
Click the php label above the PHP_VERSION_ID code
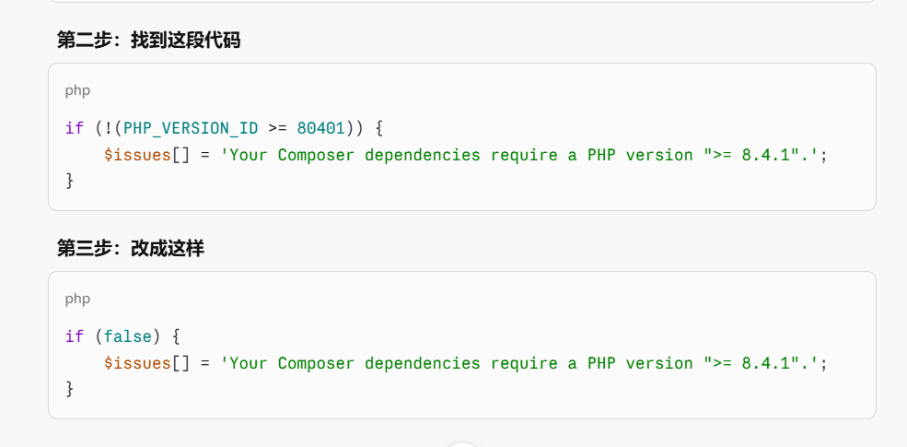click(77, 91)
